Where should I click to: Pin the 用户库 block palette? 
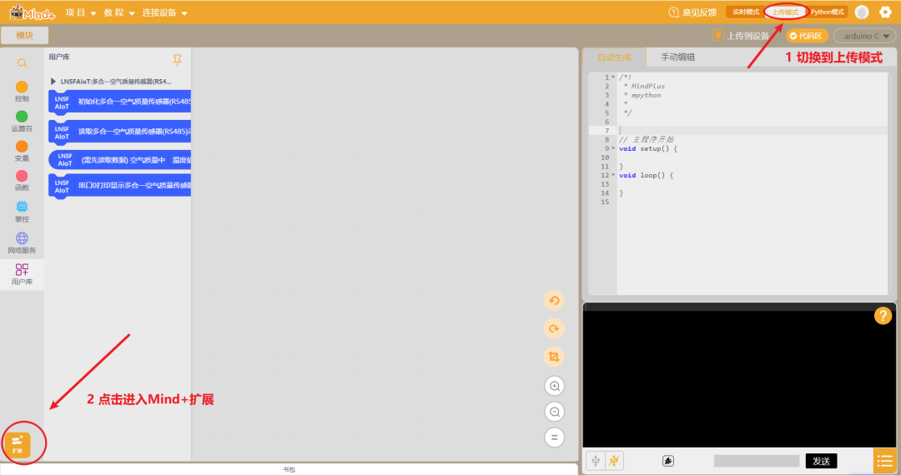177,60
